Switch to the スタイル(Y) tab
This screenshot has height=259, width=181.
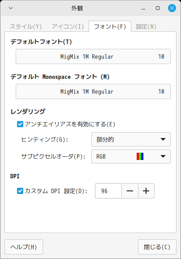[x=26, y=26]
